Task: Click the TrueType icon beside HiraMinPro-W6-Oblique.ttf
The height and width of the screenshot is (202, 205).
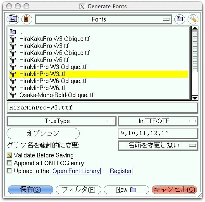Action: (x=13, y=81)
